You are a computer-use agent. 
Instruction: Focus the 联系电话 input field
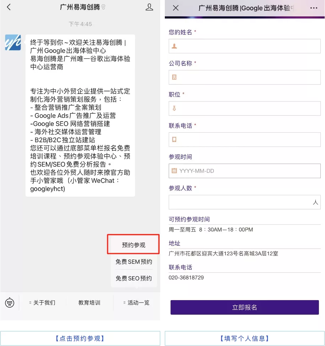(245, 139)
